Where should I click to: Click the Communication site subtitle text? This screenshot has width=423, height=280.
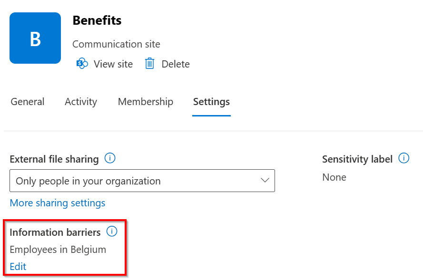click(x=116, y=44)
